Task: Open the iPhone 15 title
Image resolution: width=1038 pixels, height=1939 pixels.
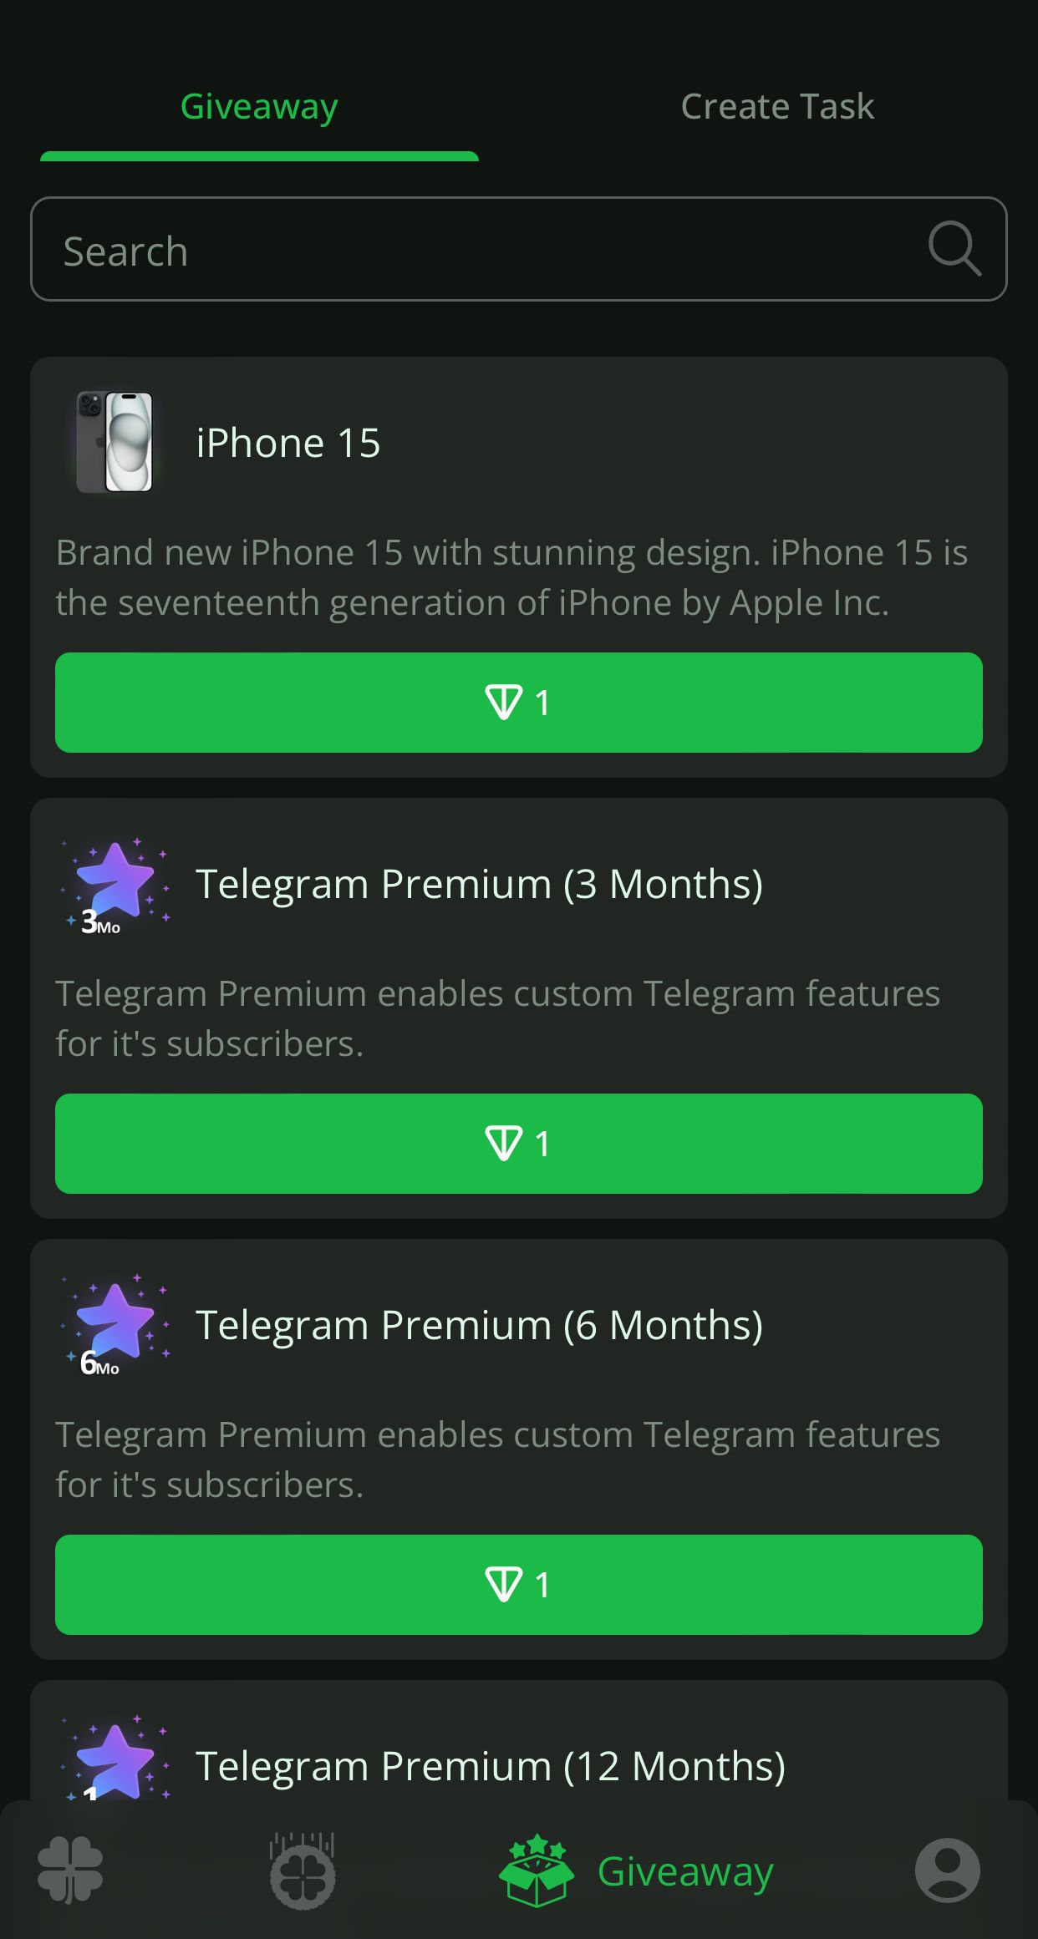Action: click(x=288, y=443)
